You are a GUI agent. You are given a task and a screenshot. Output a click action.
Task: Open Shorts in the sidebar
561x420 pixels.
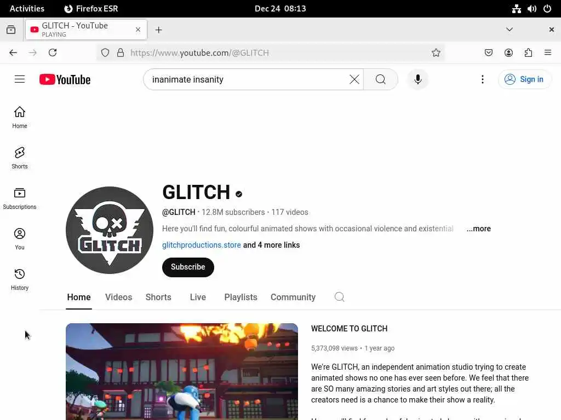(20, 158)
